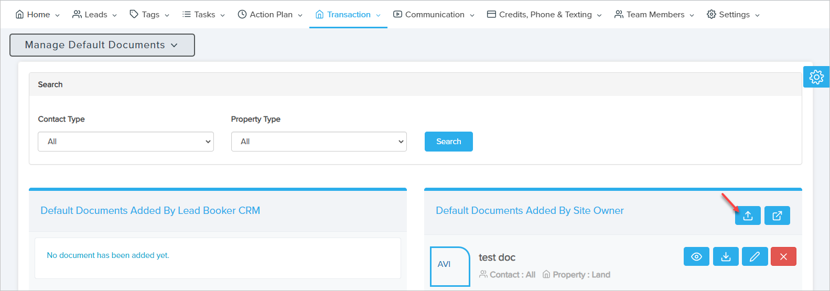Open the Communication menu

click(x=434, y=15)
